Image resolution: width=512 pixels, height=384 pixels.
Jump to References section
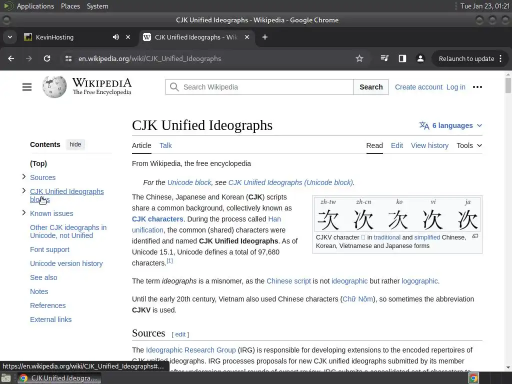pos(48,305)
